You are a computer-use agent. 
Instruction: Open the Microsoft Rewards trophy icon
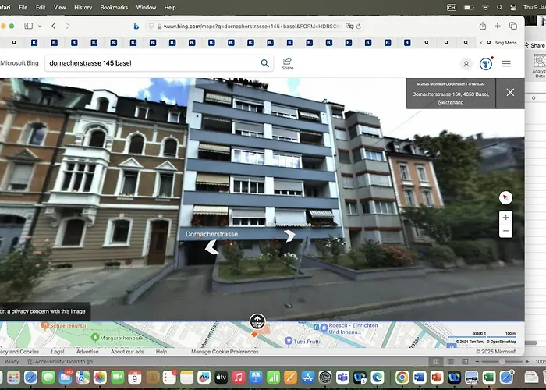pyautogui.click(x=486, y=64)
